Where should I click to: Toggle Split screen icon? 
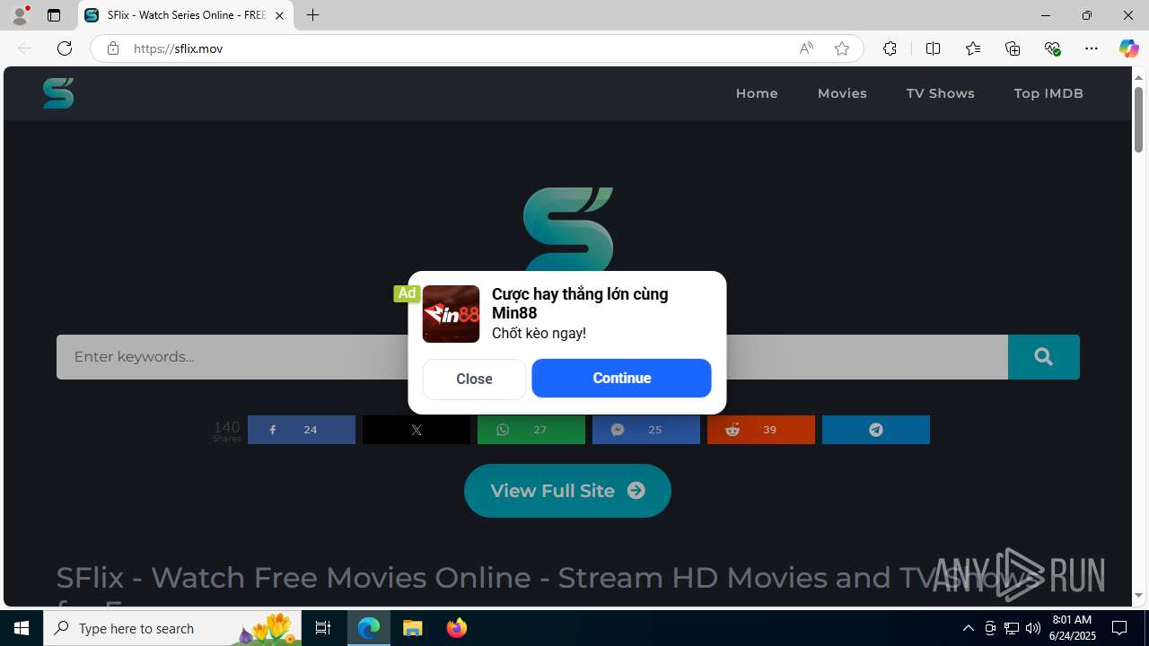coord(933,48)
